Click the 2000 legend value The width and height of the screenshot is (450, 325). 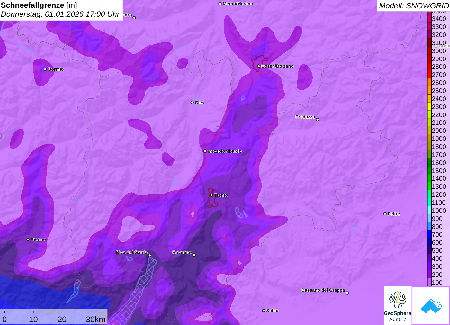pyautogui.click(x=439, y=131)
